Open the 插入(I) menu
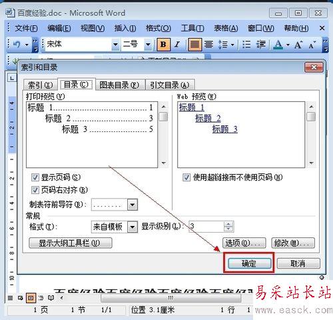Viewport: 333px width, 320px height. 125,28
